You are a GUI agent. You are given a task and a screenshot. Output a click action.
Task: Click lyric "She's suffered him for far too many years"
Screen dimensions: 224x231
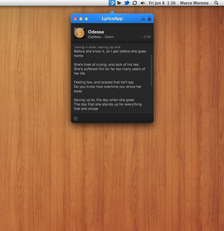(108, 69)
